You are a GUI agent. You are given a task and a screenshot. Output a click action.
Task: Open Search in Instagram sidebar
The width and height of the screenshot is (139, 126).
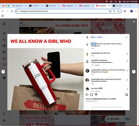coord(4,40)
